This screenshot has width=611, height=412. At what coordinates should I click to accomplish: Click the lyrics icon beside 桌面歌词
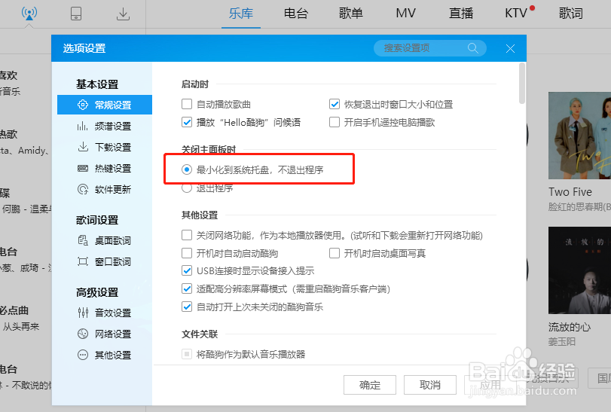point(83,240)
